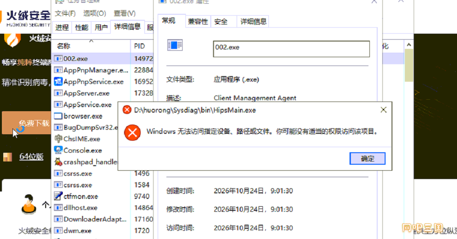The height and width of the screenshot is (239, 457).
Task: Click the AppService.exe process icon
Action: tap(58, 105)
